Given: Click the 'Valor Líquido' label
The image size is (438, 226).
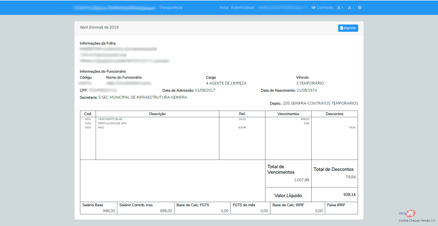Looking at the screenshot, I should (x=288, y=196).
